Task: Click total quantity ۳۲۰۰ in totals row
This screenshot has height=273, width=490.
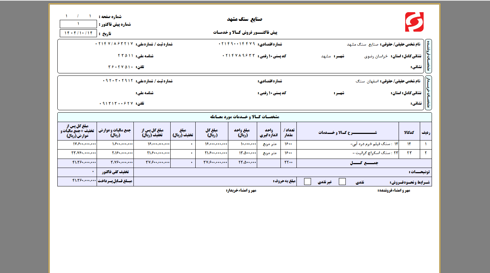Action: (x=288, y=162)
